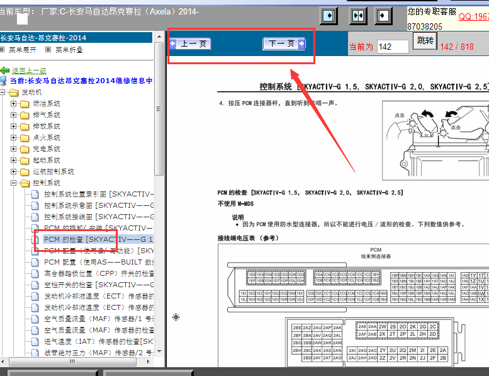Open 进气温度 (IAT) 传感器的检查 item
The height and width of the screenshot is (376, 489).
[99, 341]
